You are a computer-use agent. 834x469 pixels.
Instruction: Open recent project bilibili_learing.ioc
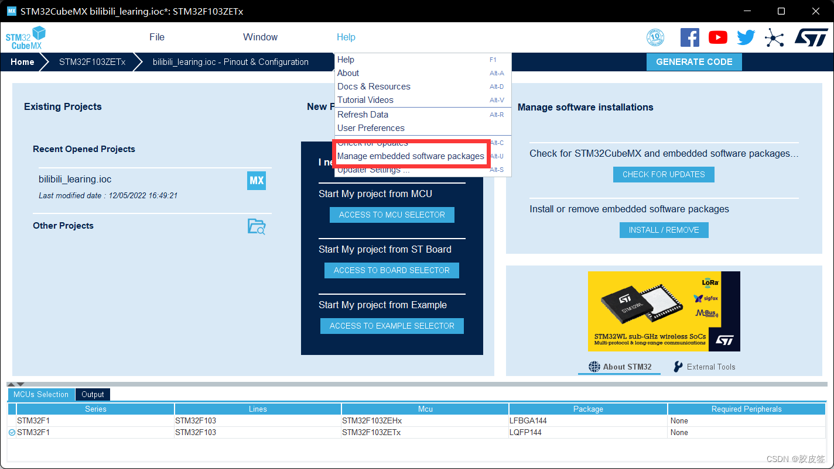click(x=75, y=180)
